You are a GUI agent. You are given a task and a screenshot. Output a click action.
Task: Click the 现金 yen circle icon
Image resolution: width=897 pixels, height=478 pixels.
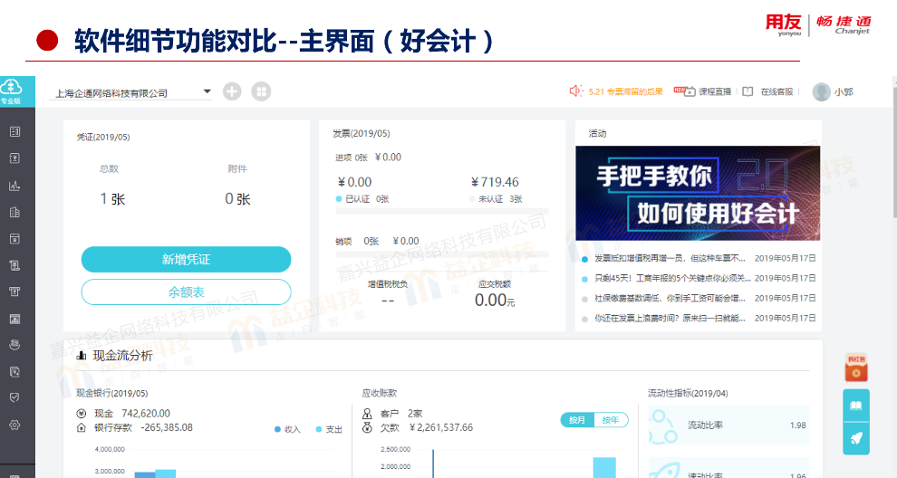tap(82, 414)
